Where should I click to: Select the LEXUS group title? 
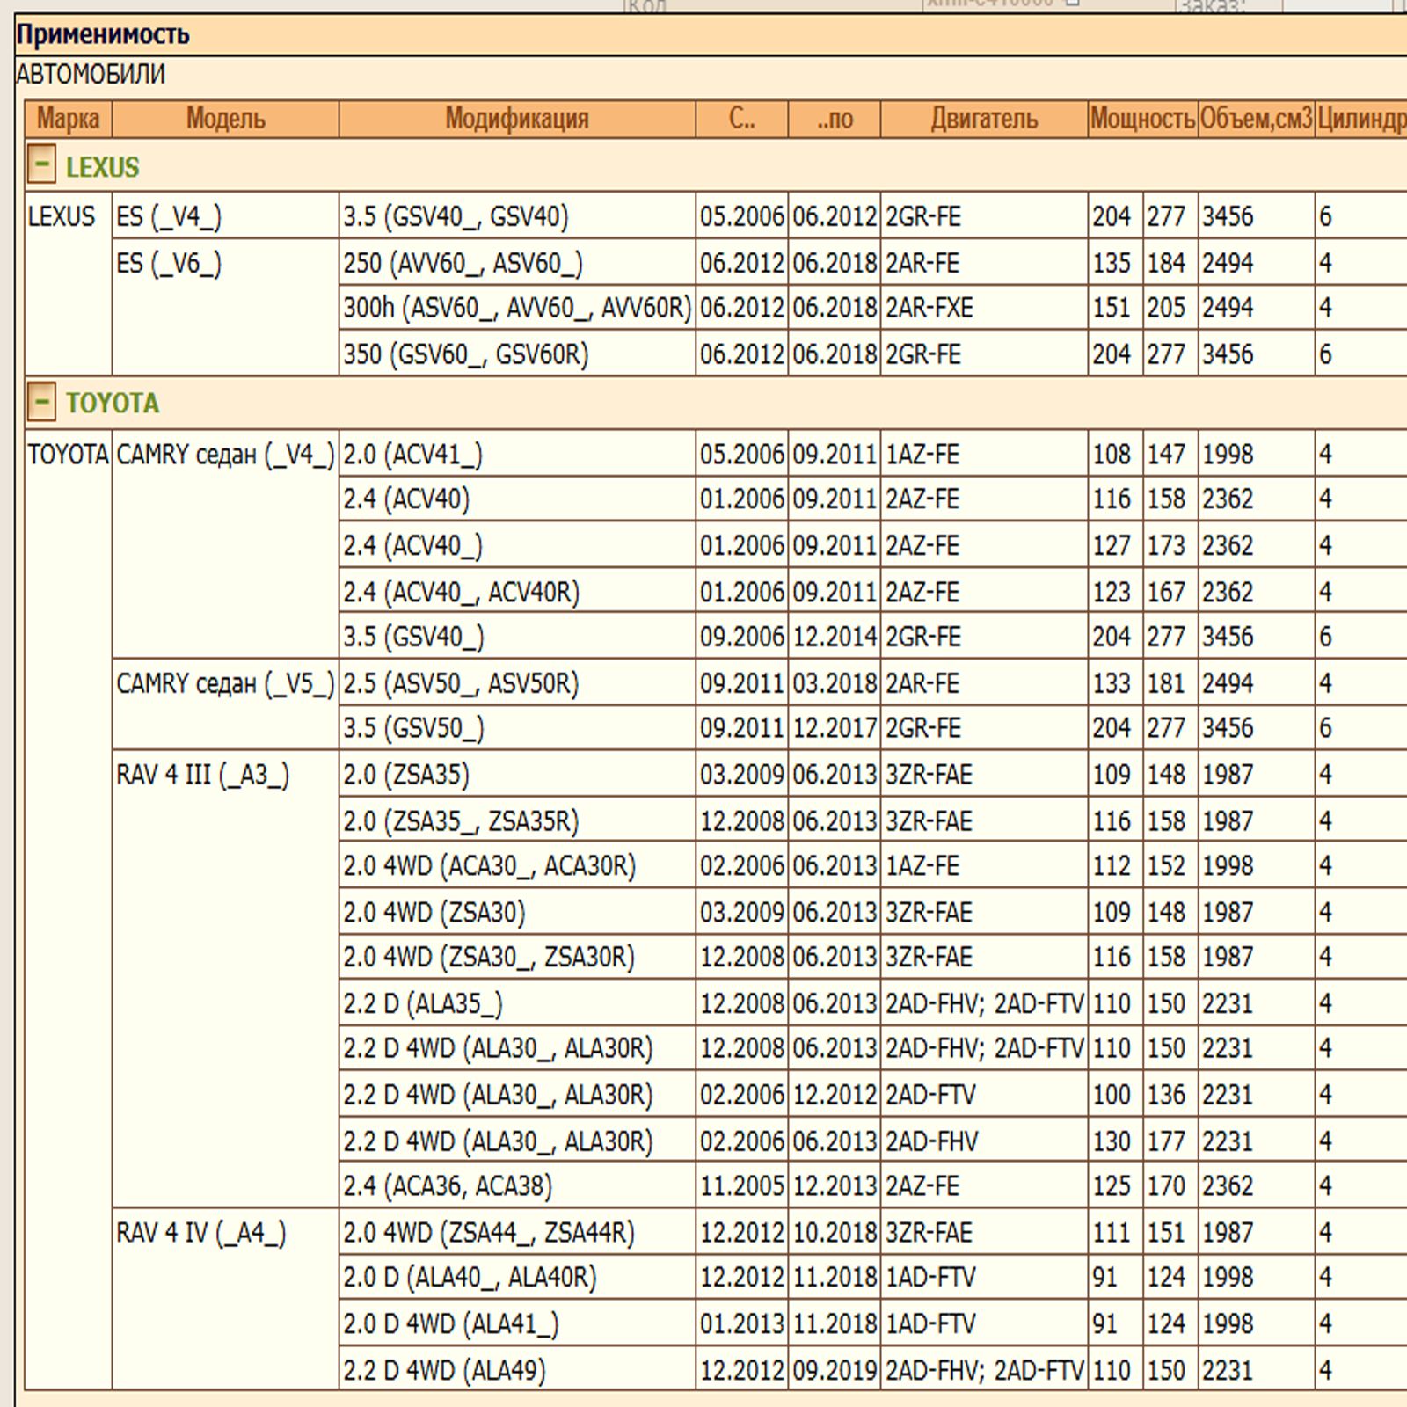click(x=102, y=166)
